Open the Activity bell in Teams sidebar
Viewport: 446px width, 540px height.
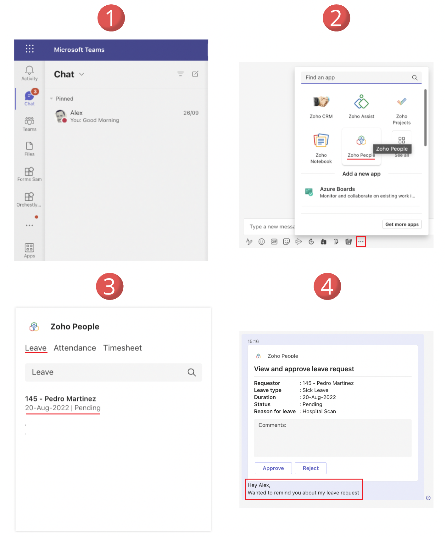coord(29,73)
